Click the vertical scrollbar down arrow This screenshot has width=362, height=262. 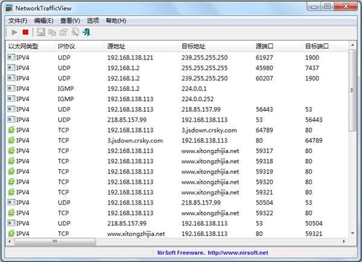(x=353, y=232)
